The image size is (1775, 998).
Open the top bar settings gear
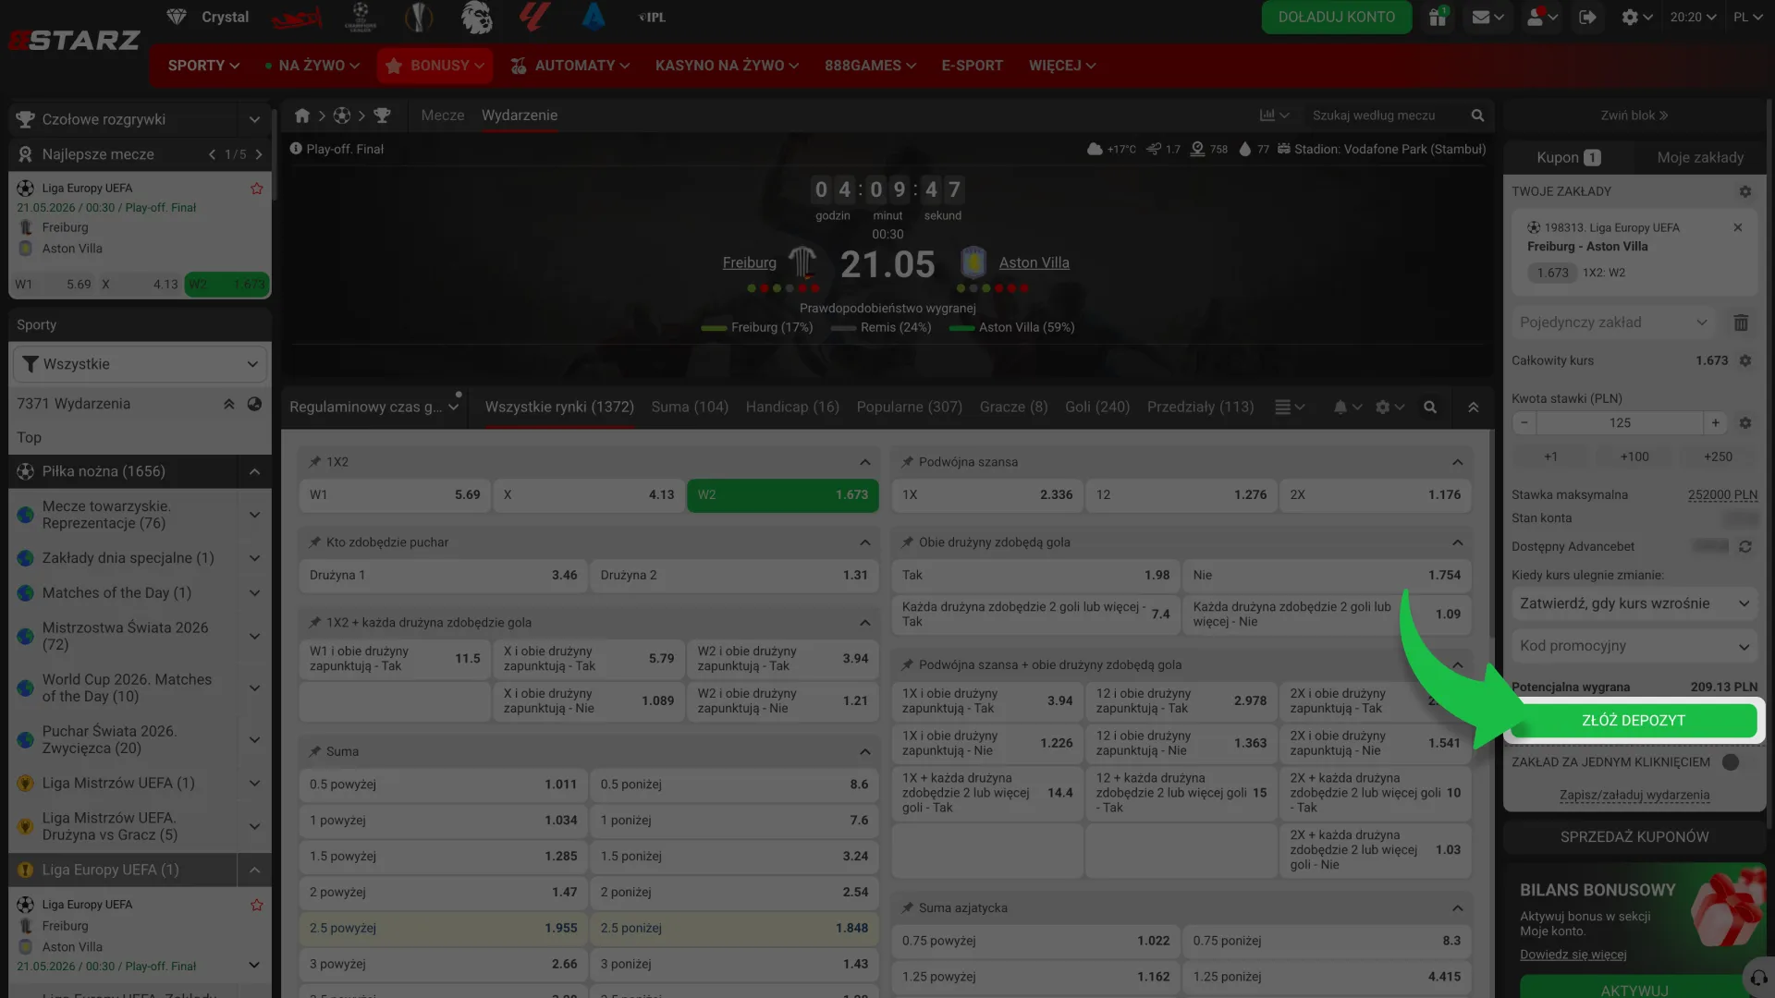pyautogui.click(x=1630, y=17)
